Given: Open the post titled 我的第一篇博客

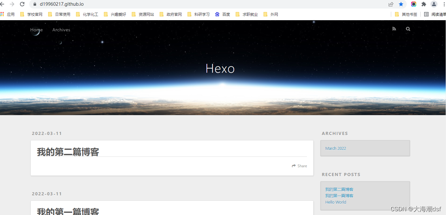Looking at the screenshot, I should 68,211.
